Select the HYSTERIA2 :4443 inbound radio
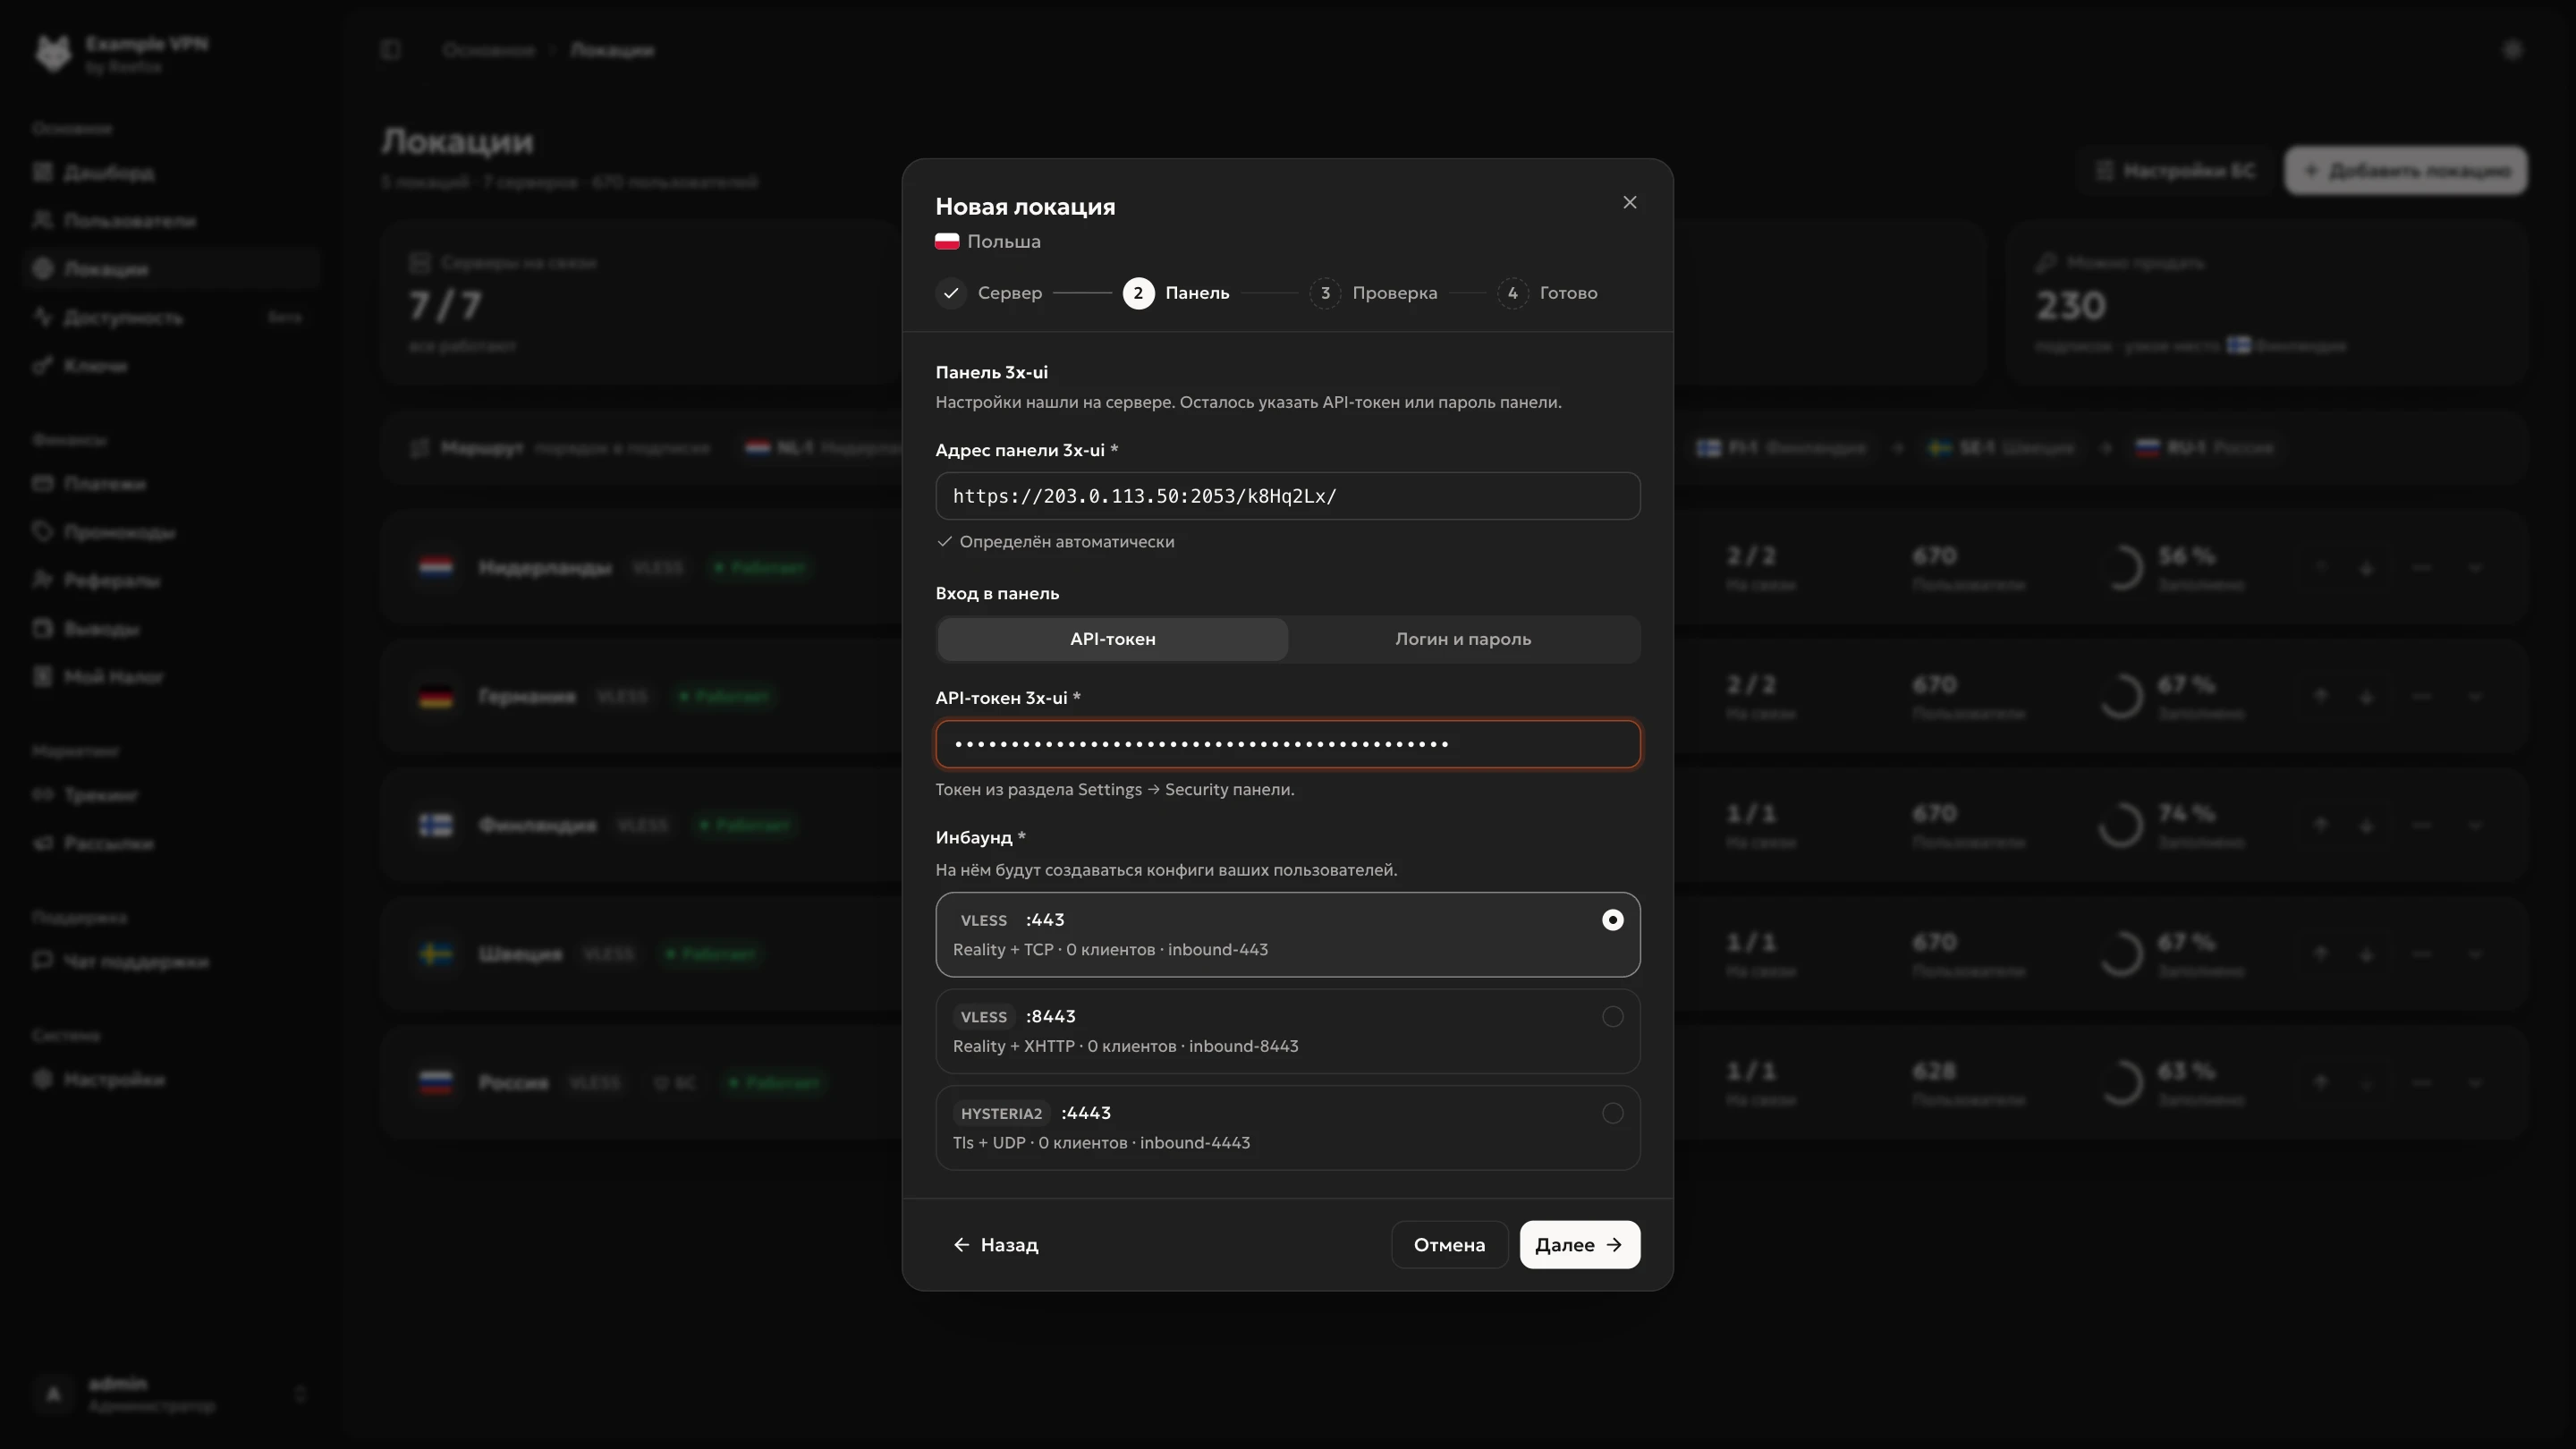This screenshot has height=1449, width=2576. tap(1612, 1113)
